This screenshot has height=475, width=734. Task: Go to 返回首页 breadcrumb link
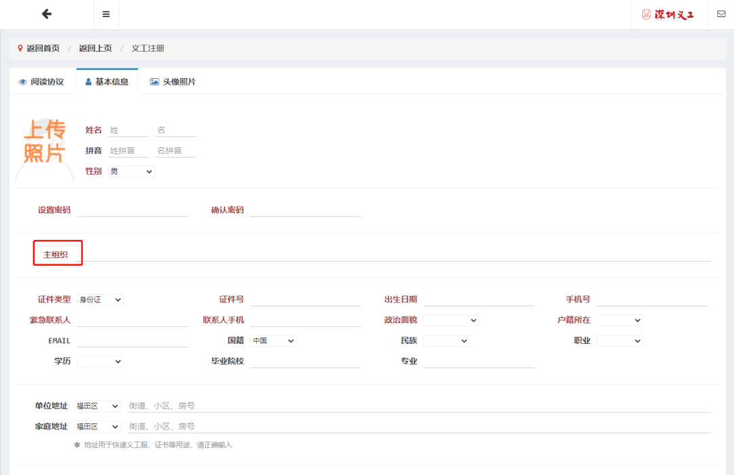(x=39, y=48)
